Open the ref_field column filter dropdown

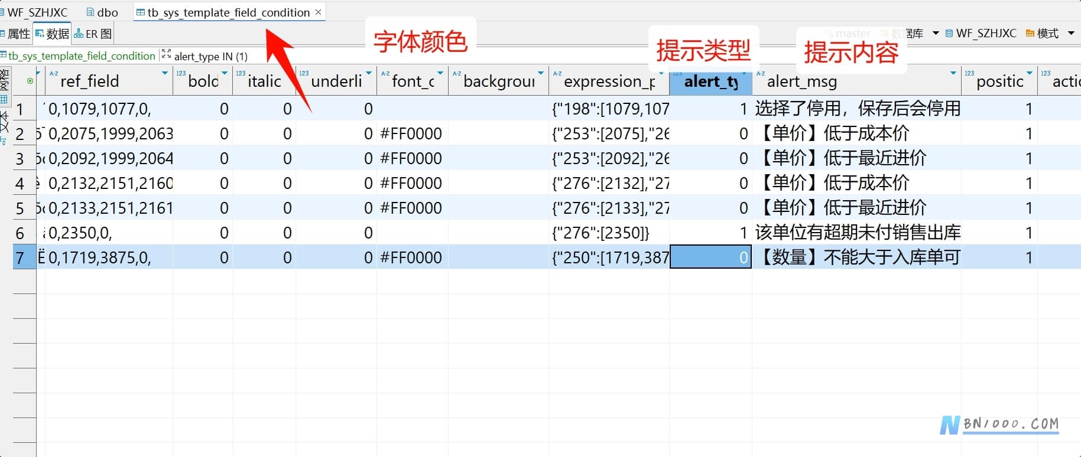[x=164, y=73]
